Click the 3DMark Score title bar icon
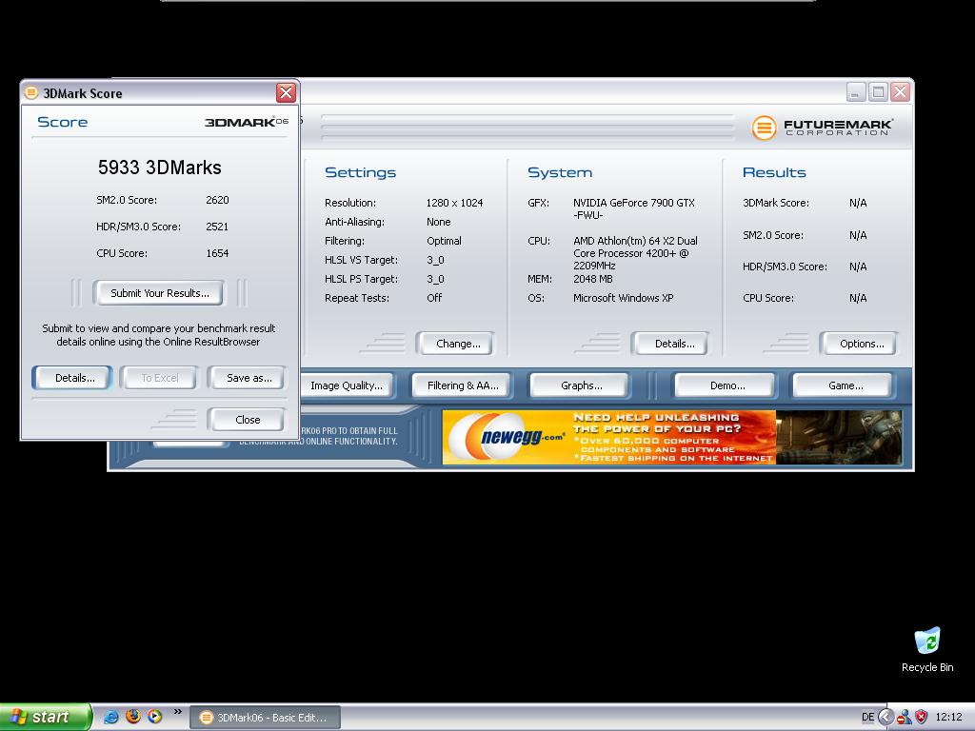 (x=31, y=92)
